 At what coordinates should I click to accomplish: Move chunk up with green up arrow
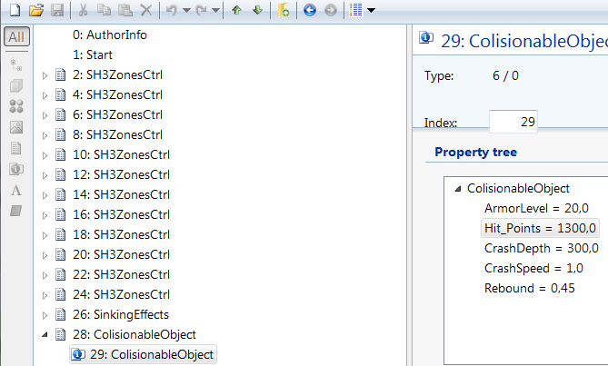pos(236,10)
